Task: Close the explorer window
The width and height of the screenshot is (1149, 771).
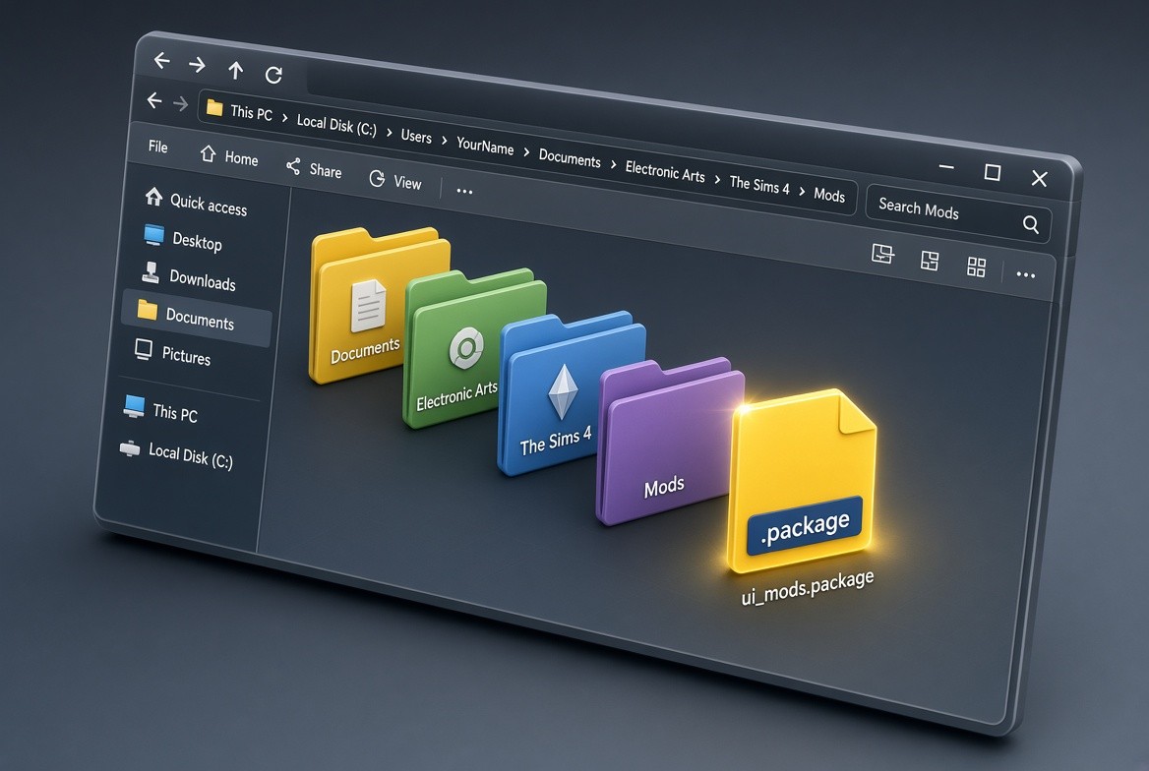Action: click(1039, 178)
